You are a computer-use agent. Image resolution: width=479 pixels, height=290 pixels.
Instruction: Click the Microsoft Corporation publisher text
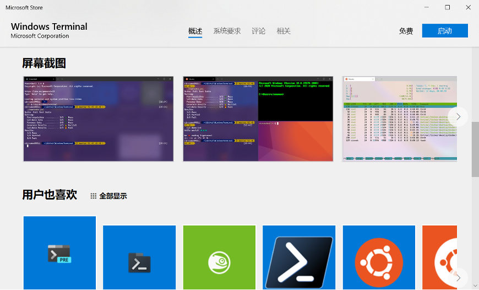40,36
